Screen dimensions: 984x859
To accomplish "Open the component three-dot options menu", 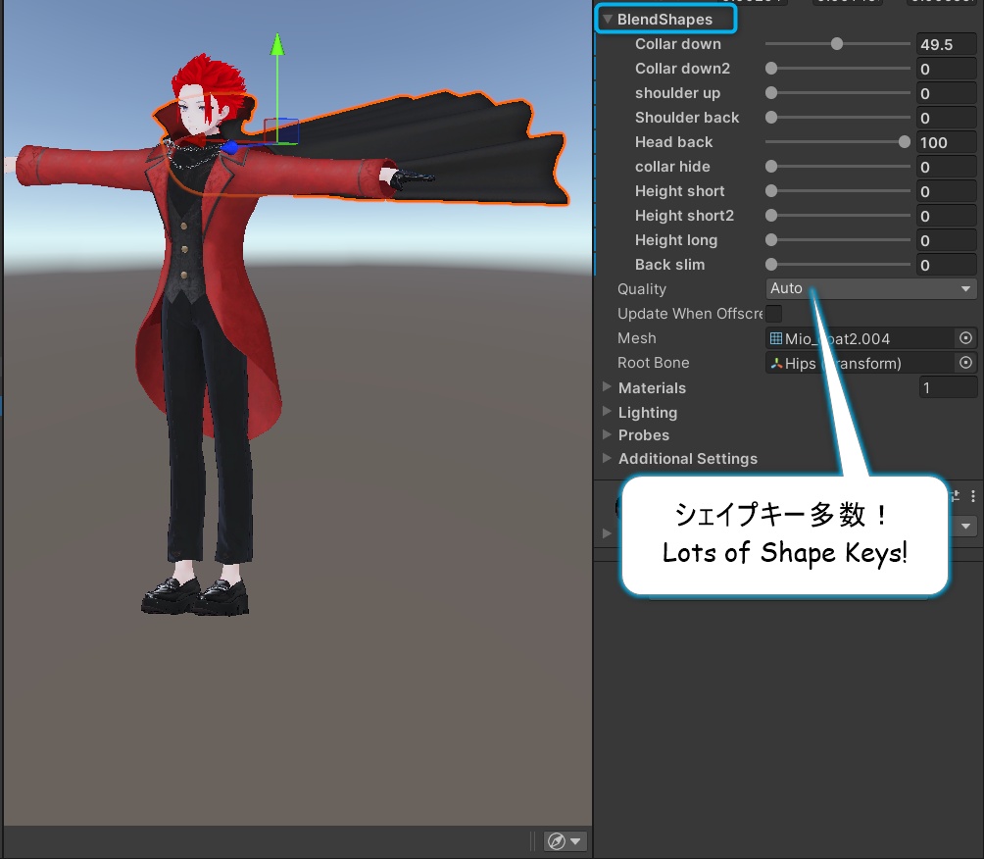I will coord(972,496).
